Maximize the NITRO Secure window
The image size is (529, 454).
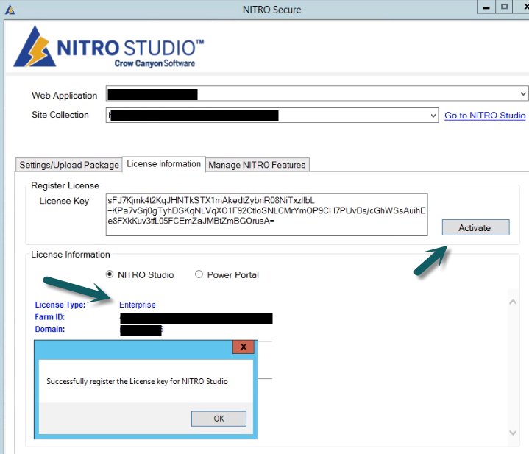click(504, 7)
